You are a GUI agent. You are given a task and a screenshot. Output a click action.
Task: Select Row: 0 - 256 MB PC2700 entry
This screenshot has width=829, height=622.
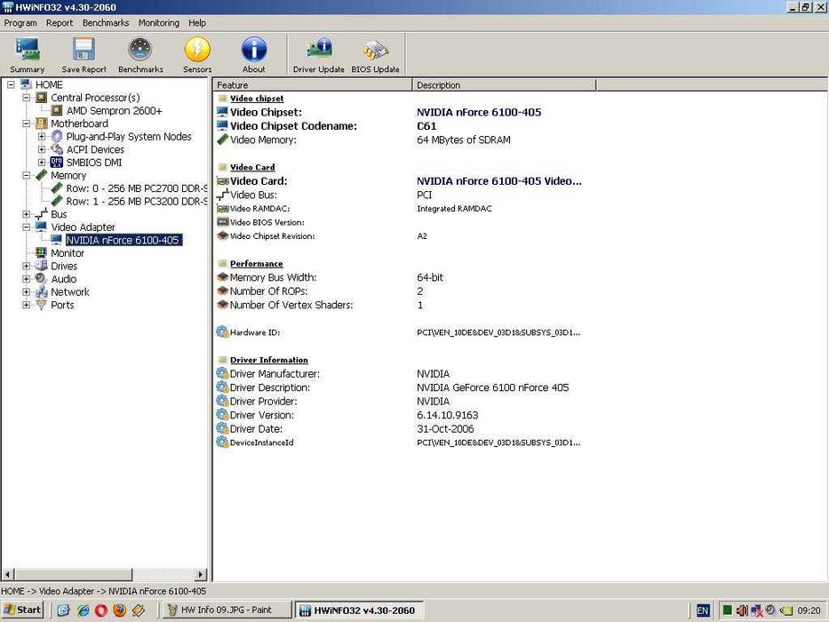137,188
